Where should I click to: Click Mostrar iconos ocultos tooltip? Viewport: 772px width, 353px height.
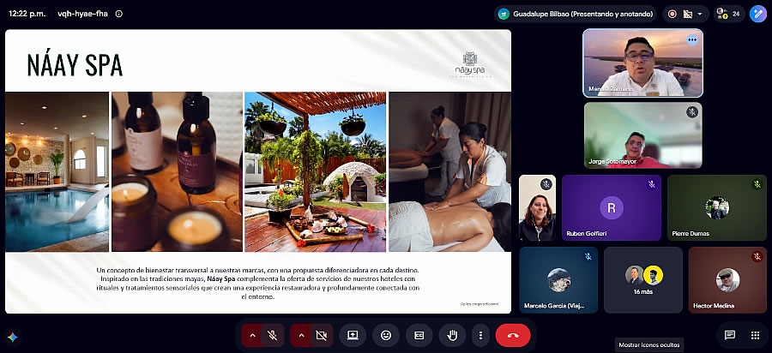649,345
